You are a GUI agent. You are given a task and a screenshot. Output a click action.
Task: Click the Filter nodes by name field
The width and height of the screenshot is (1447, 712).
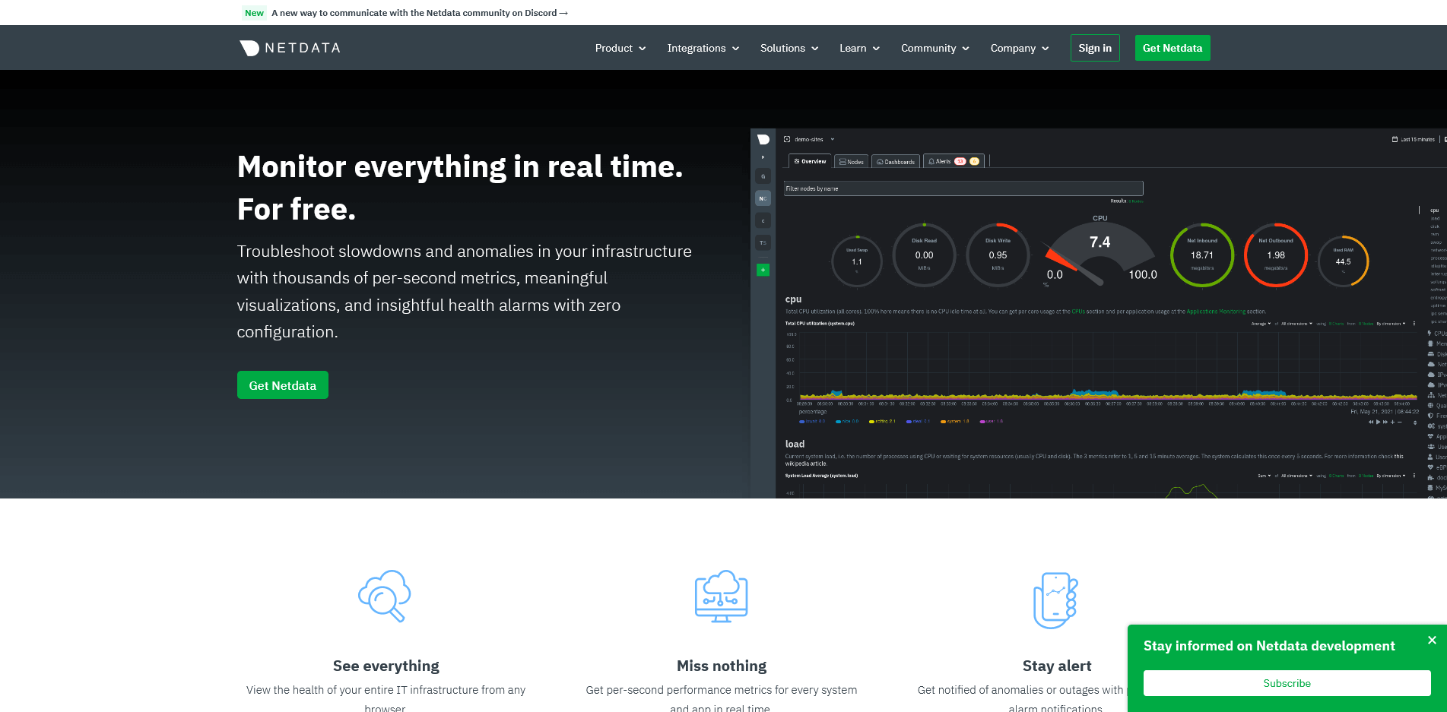[x=963, y=188]
